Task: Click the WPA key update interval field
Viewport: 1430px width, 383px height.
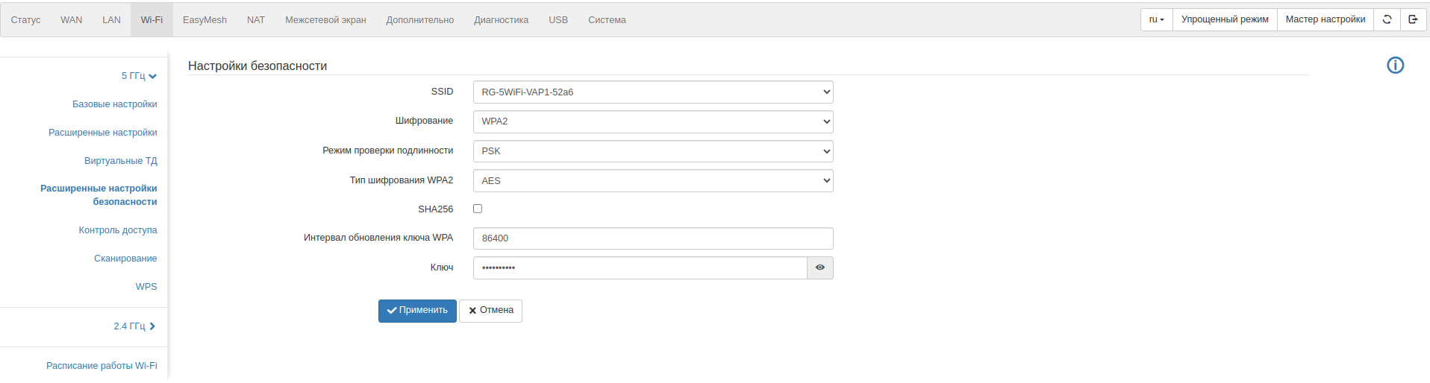Action: tap(653, 238)
